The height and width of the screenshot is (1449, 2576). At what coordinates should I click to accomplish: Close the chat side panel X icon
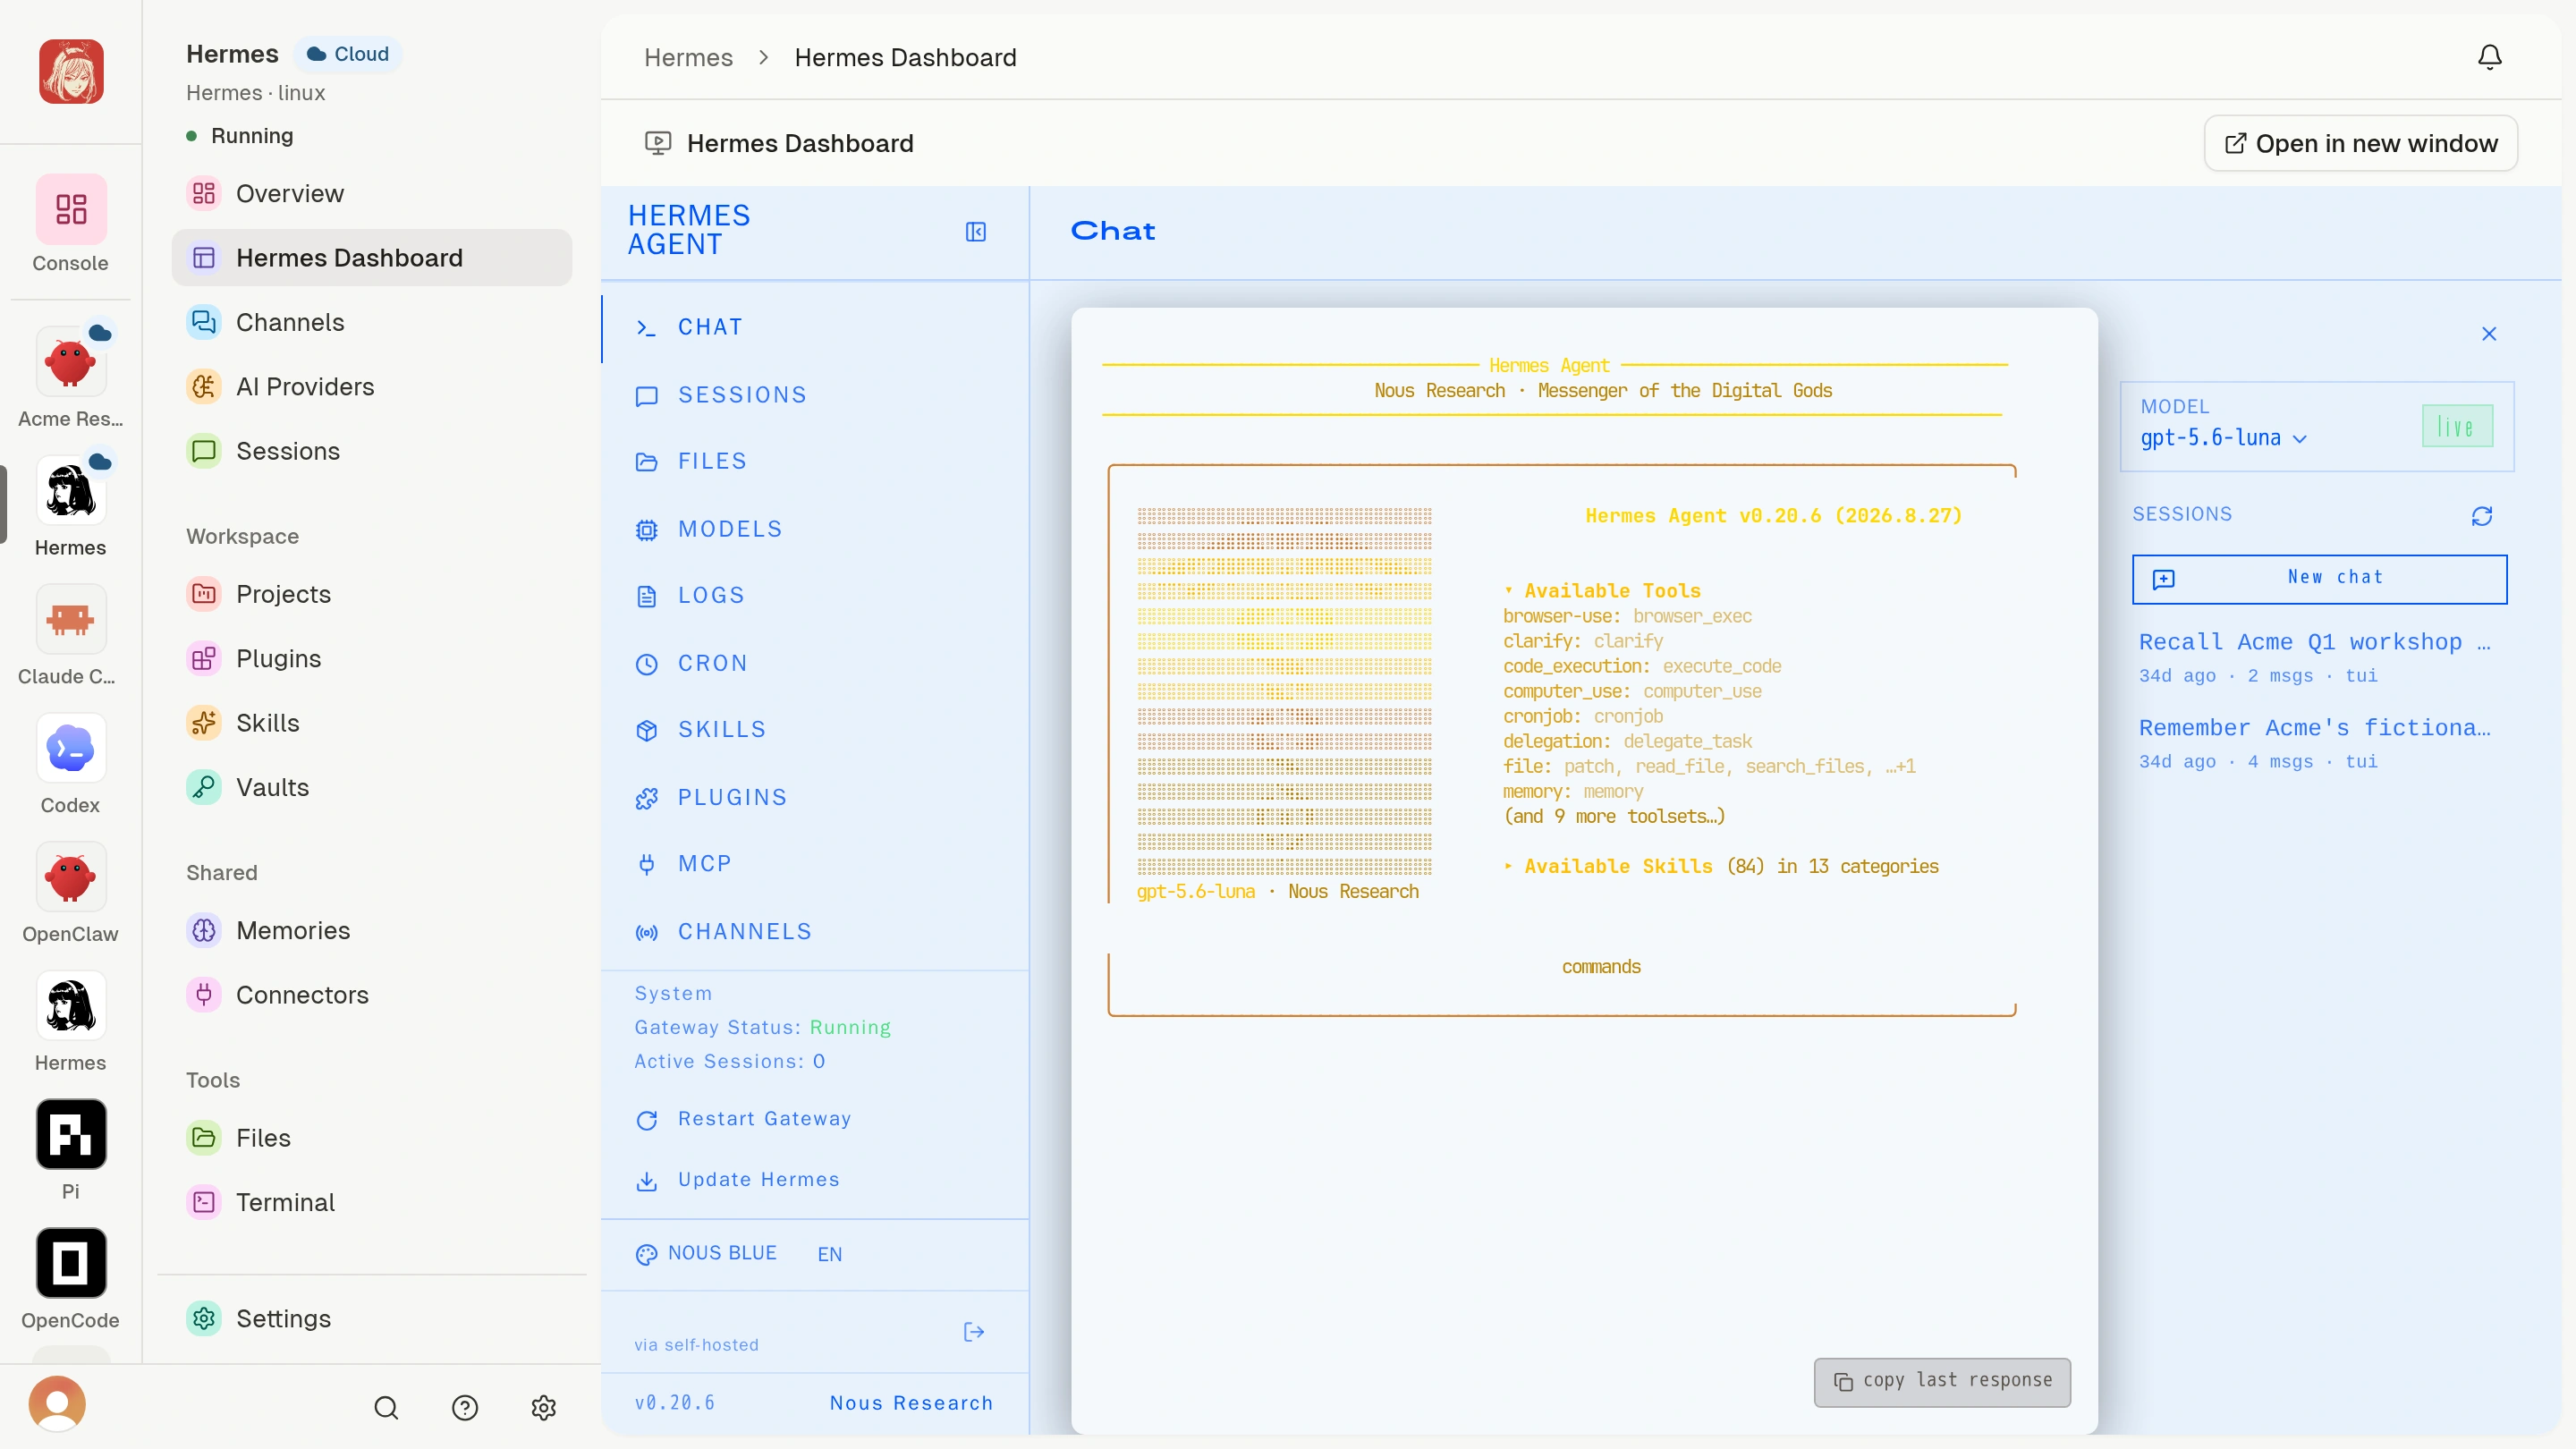[x=2489, y=334]
